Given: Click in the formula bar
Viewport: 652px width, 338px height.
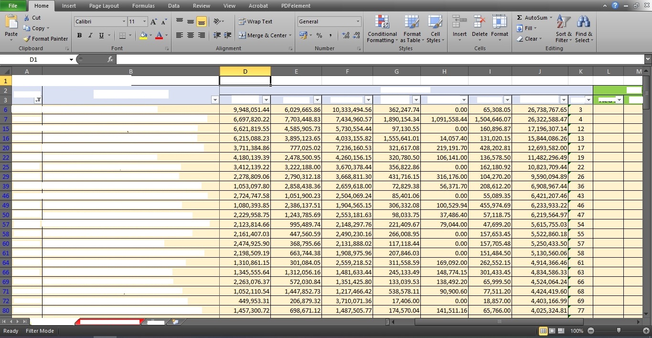Looking at the screenshot, I should coord(380,59).
